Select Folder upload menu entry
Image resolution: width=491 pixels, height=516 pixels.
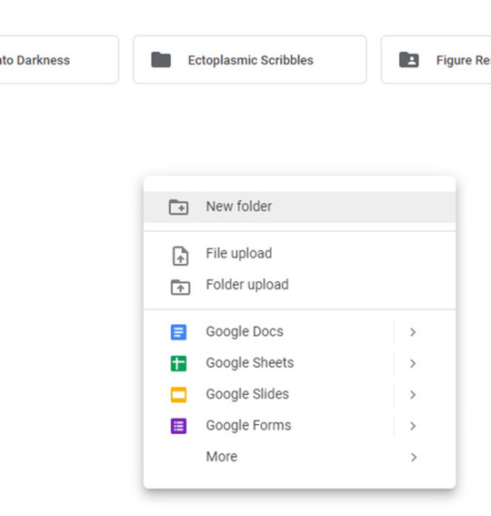299,285
